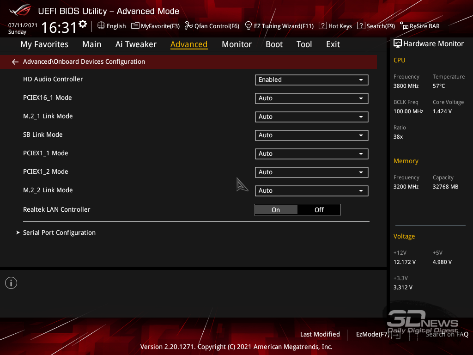Click the Search question mark icon
The width and height of the screenshot is (473, 355).
point(361,26)
